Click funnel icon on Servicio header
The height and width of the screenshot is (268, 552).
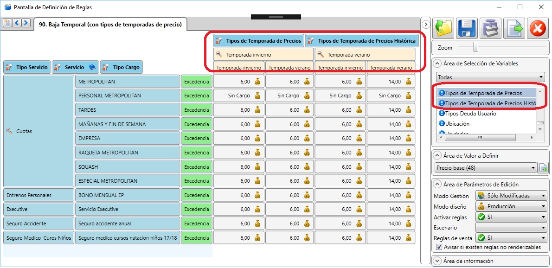58,67
